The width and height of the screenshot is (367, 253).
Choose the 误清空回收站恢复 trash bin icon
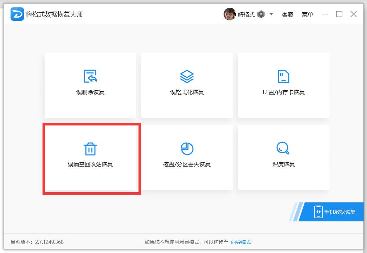click(90, 149)
